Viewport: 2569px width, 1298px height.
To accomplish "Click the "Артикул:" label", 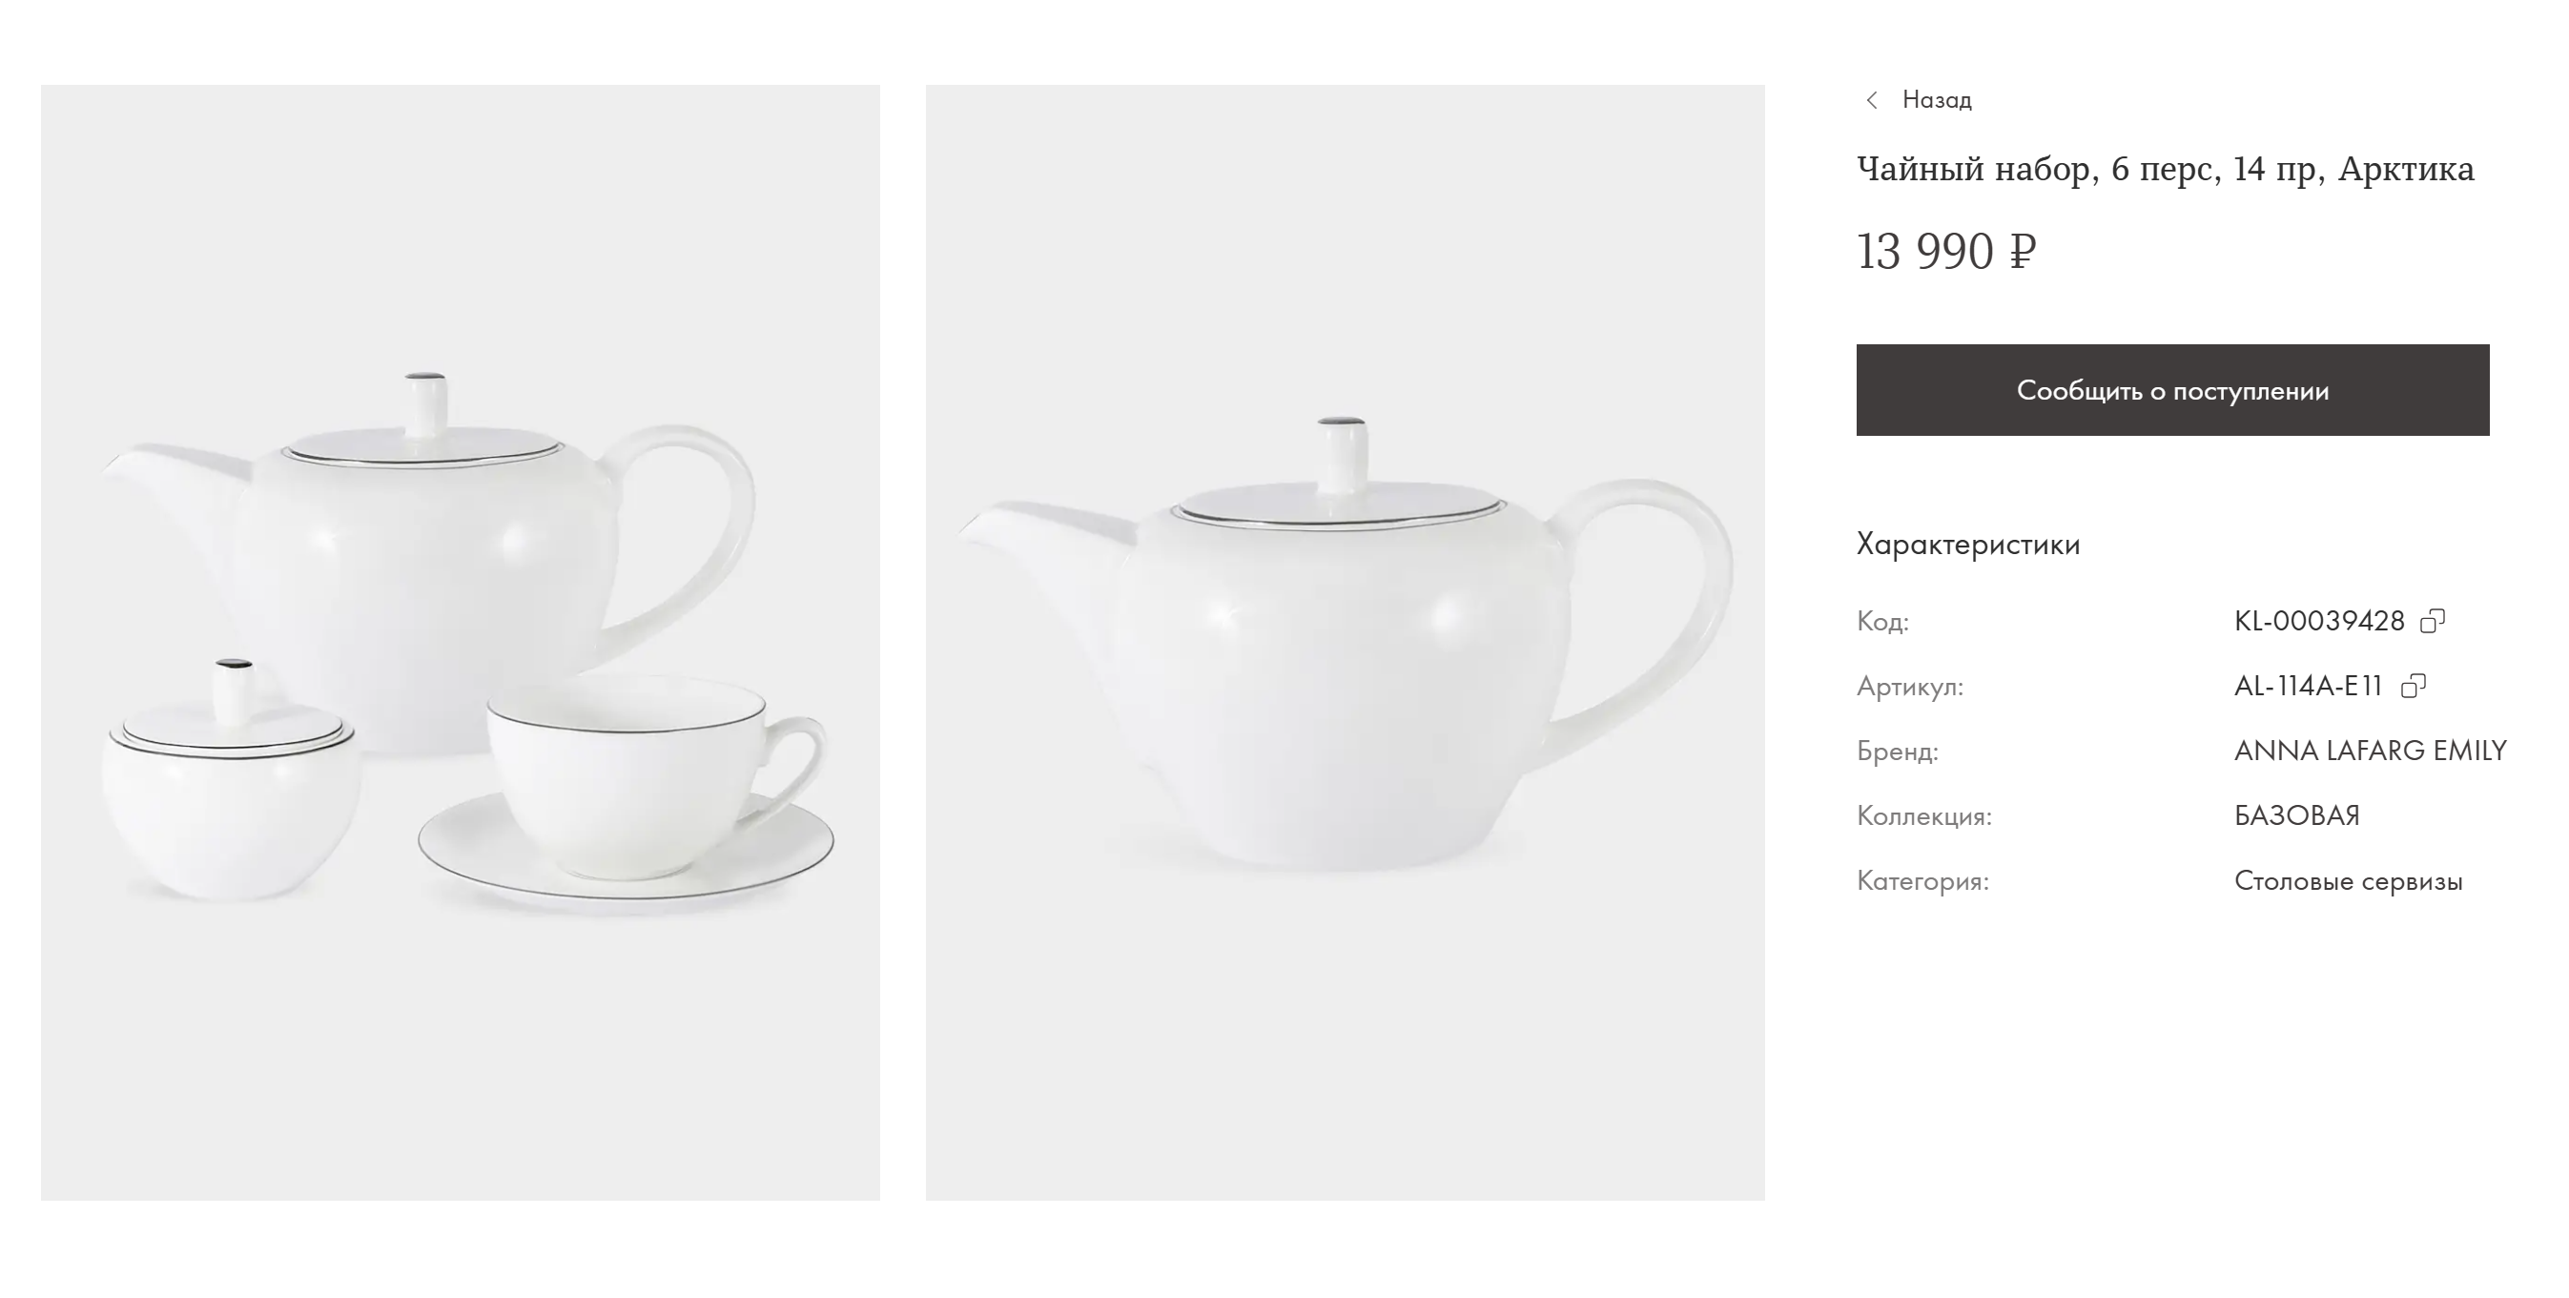I will (x=1909, y=687).
